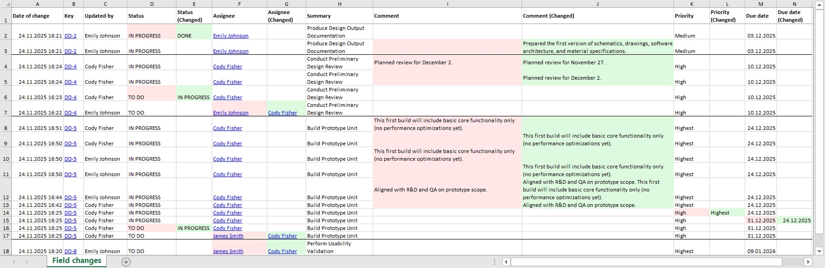The height and width of the screenshot is (268, 825).
Task: Open the DD-5 link in row 8
Action: click(70, 128)
